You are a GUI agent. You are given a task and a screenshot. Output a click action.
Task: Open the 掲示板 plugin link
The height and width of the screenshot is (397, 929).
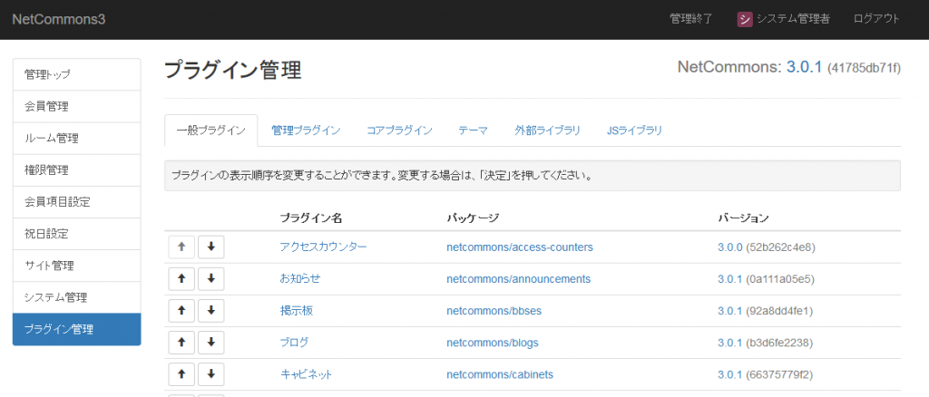point(297,311)
